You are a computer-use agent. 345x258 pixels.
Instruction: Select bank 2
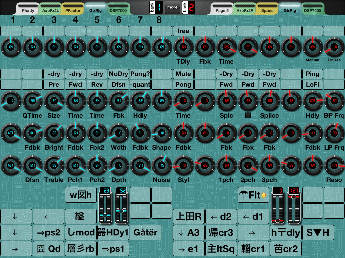tap(189, 7)
